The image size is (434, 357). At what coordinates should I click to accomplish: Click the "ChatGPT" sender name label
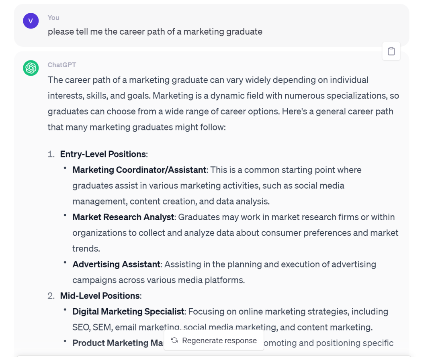(62, 65)
